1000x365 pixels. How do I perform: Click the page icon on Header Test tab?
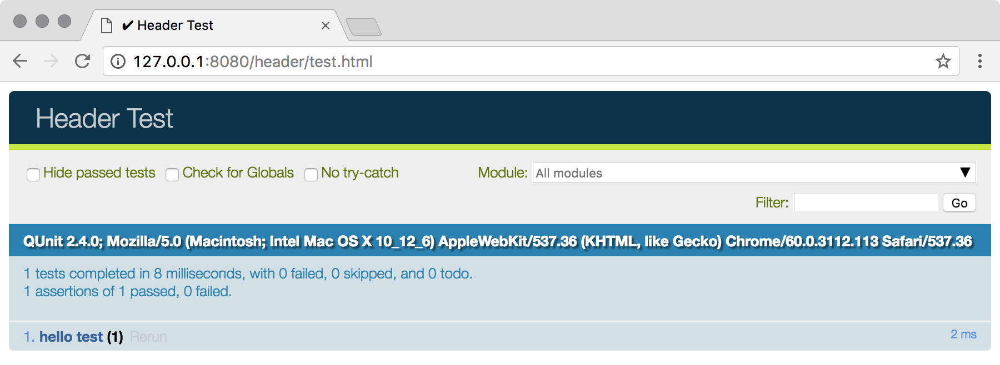click(x=107, y=26)
